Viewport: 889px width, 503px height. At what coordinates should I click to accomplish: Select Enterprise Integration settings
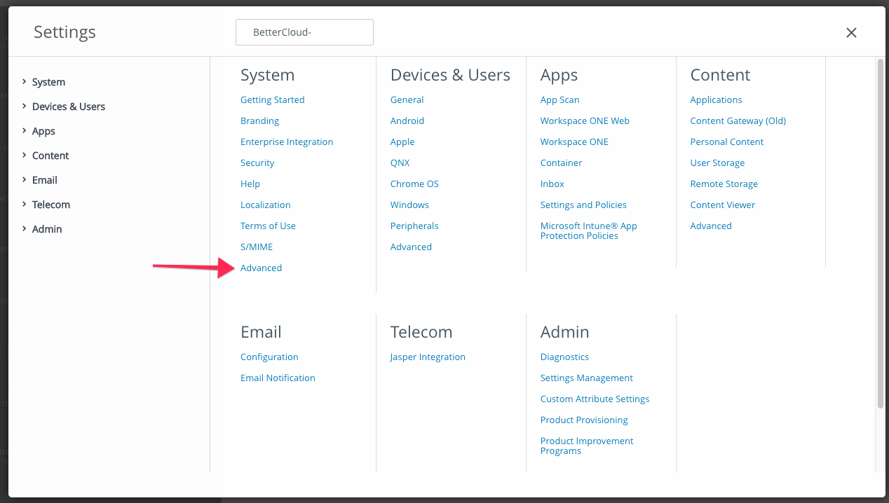(287, 142)
